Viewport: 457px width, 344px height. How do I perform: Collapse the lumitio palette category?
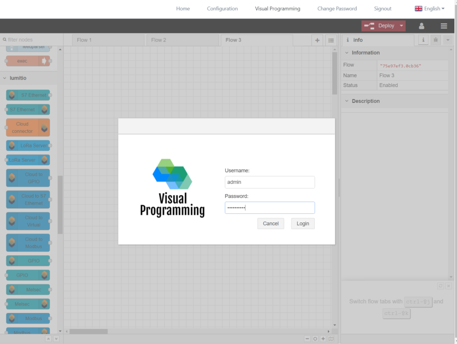pos(29,78)
